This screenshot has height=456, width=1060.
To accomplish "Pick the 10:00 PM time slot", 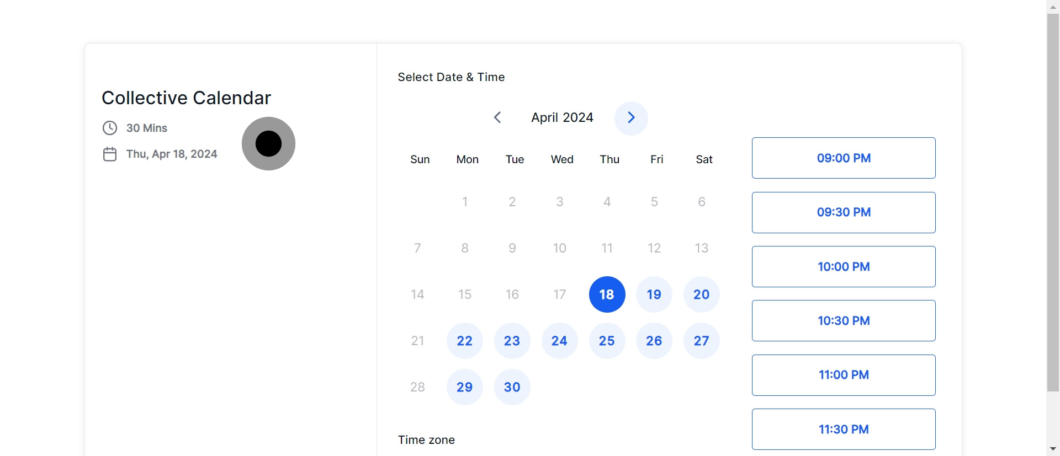I will [844, 267].
